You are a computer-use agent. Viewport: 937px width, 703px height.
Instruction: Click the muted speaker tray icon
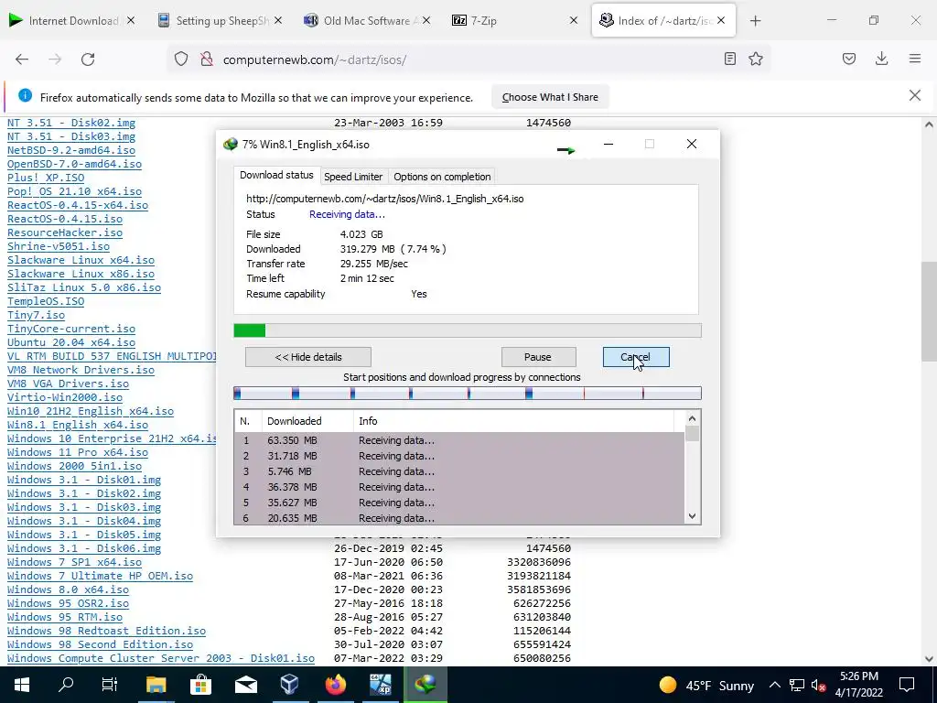[x=819, y=685]
